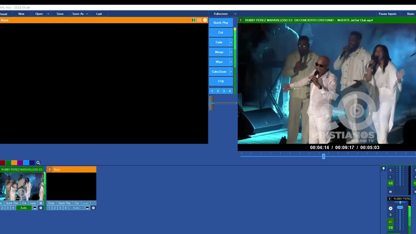Expand the Fade transition dropdown
Screen dimensions: 416x234
click(x=231, y=42)
